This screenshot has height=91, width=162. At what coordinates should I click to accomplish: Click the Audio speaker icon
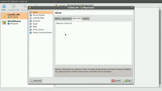[31, 24]
